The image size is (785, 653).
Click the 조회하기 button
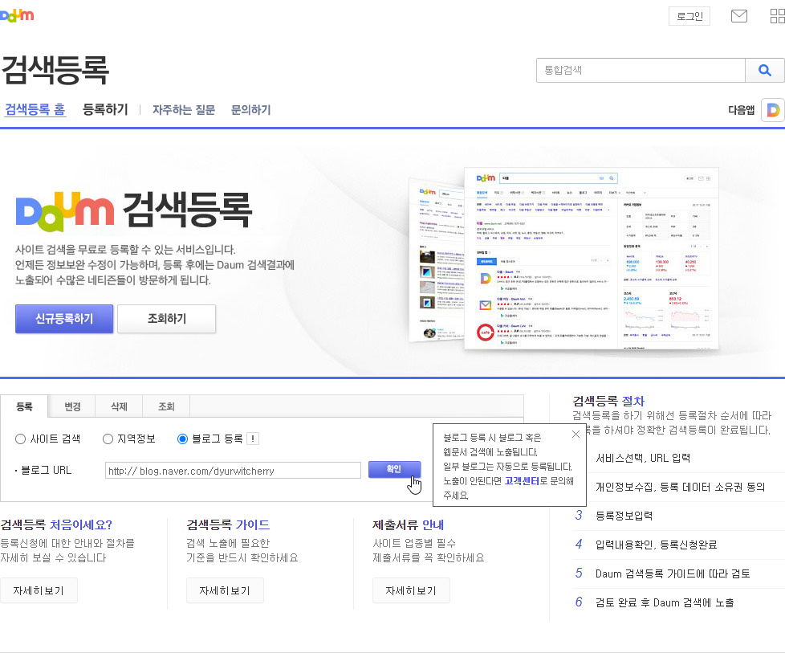[x=167, y=319]
